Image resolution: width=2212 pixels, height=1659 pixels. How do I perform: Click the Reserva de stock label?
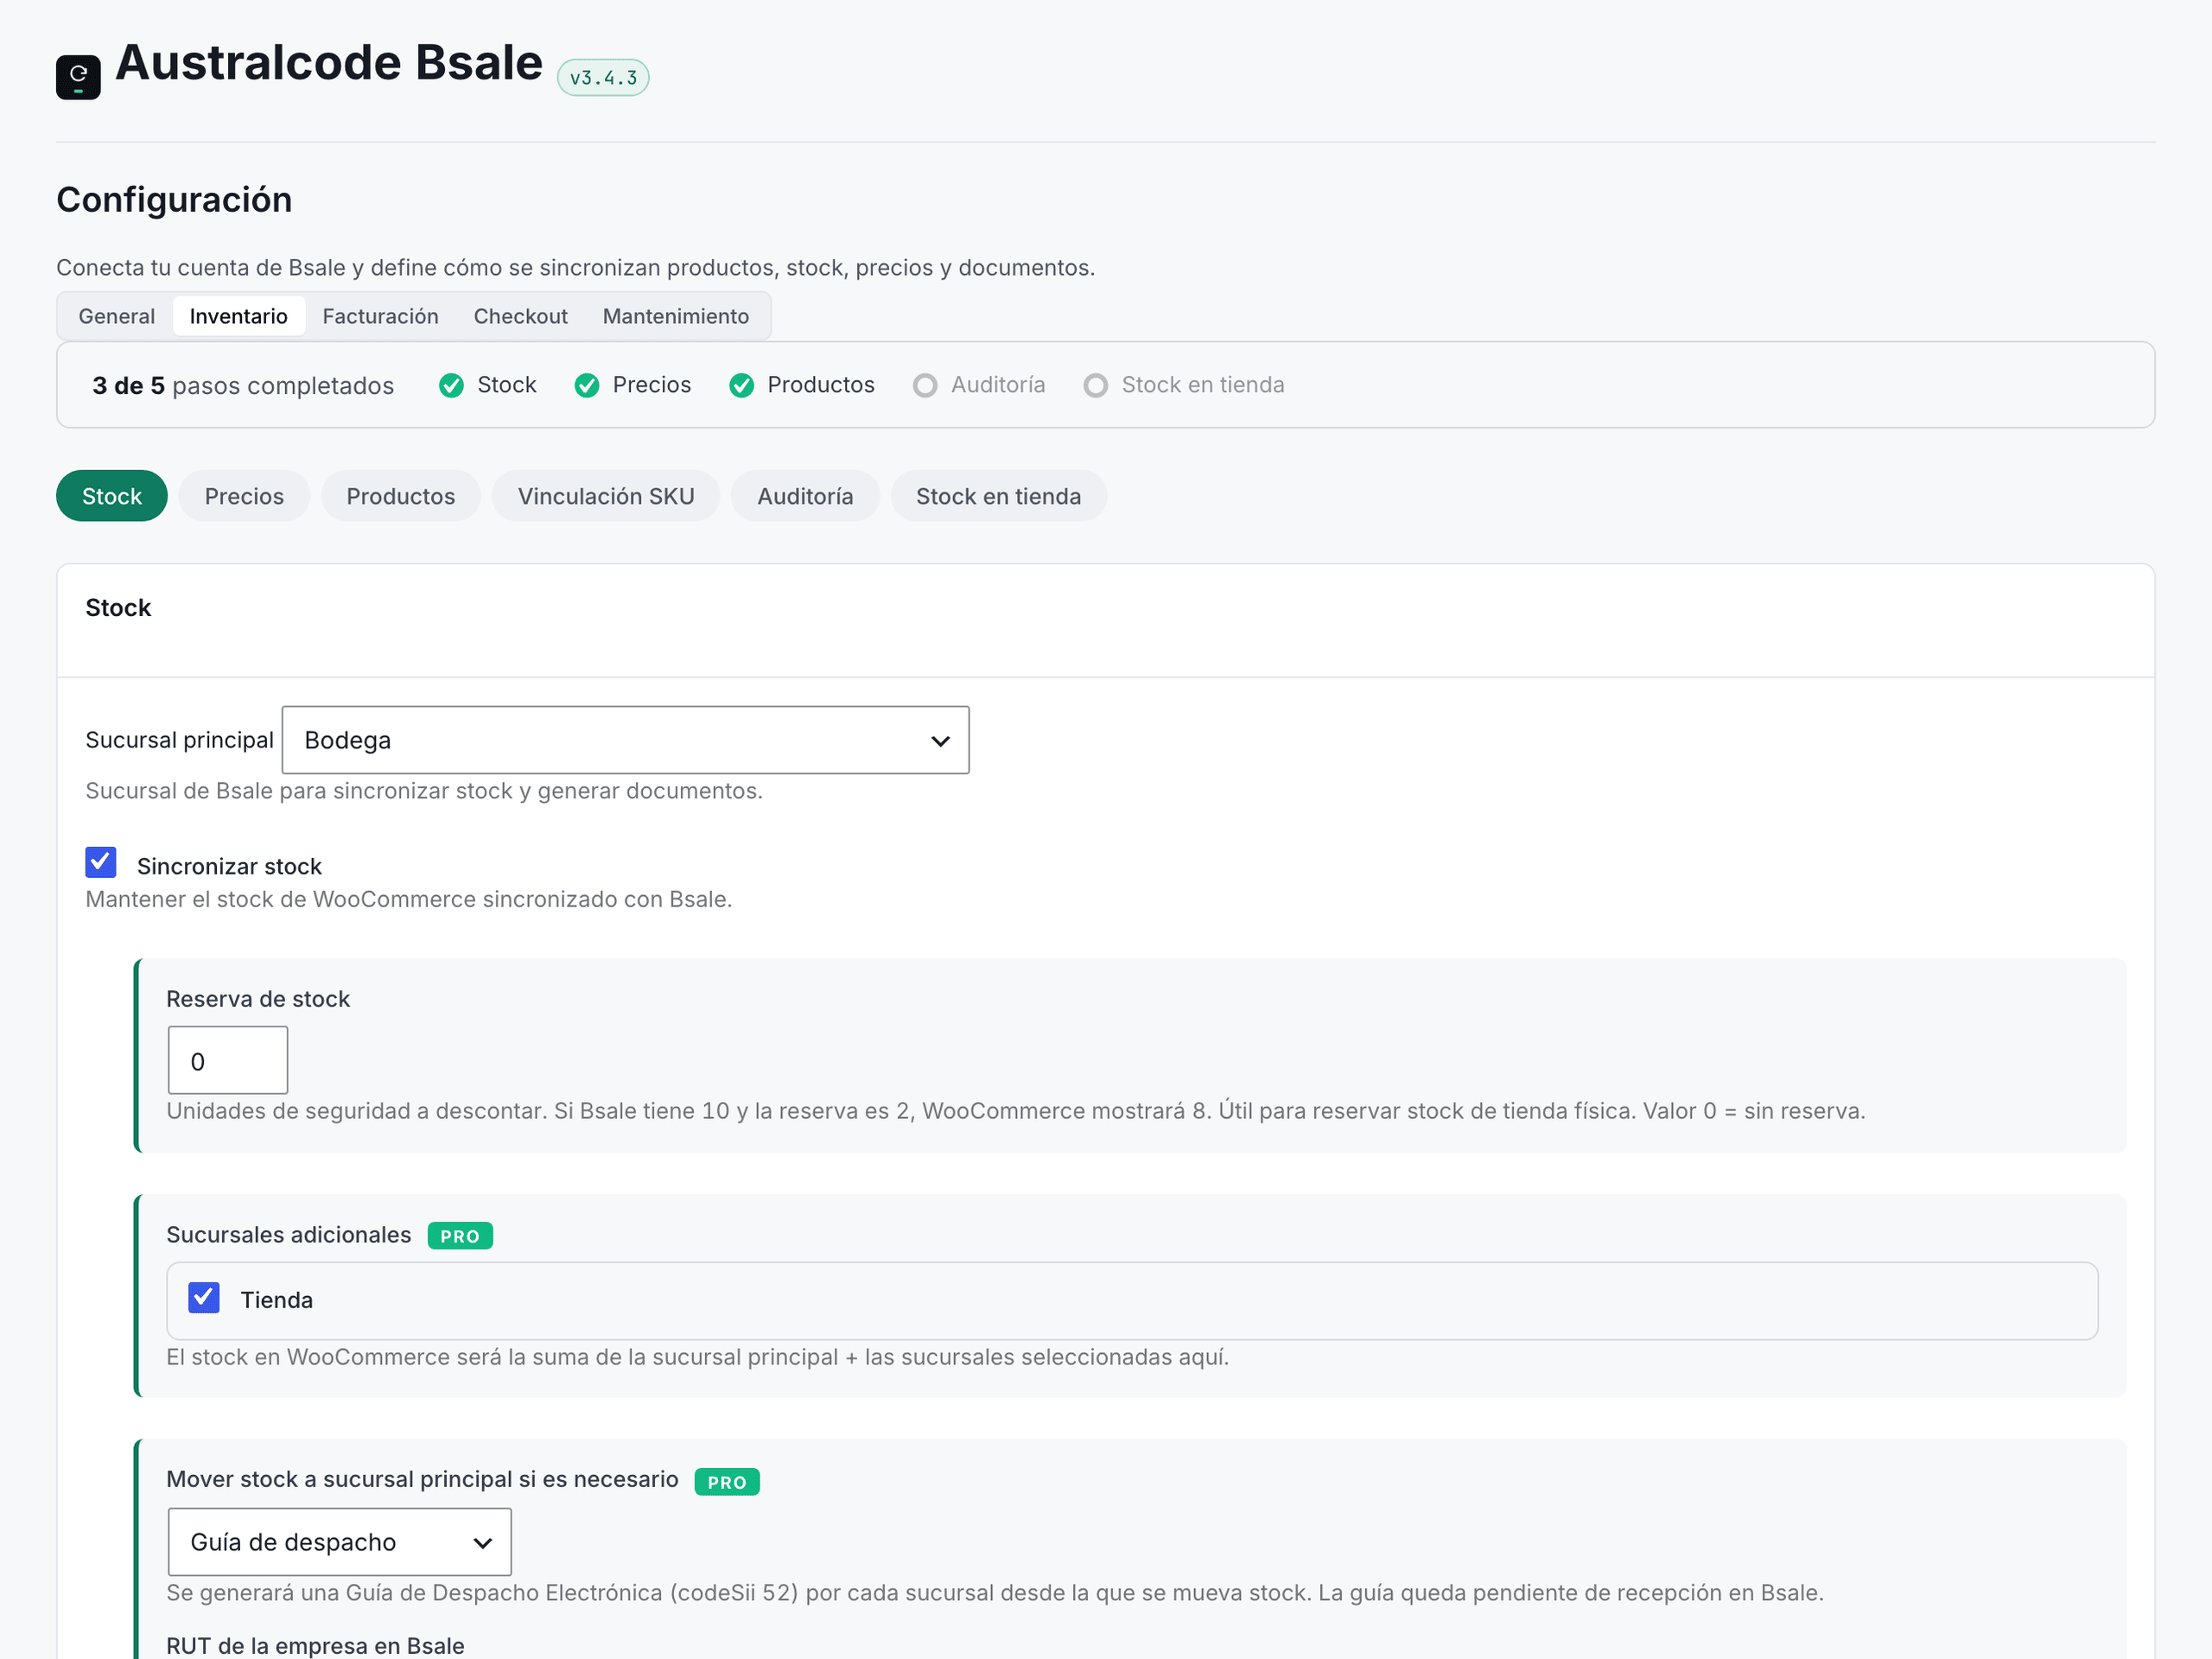coord(258,999)
